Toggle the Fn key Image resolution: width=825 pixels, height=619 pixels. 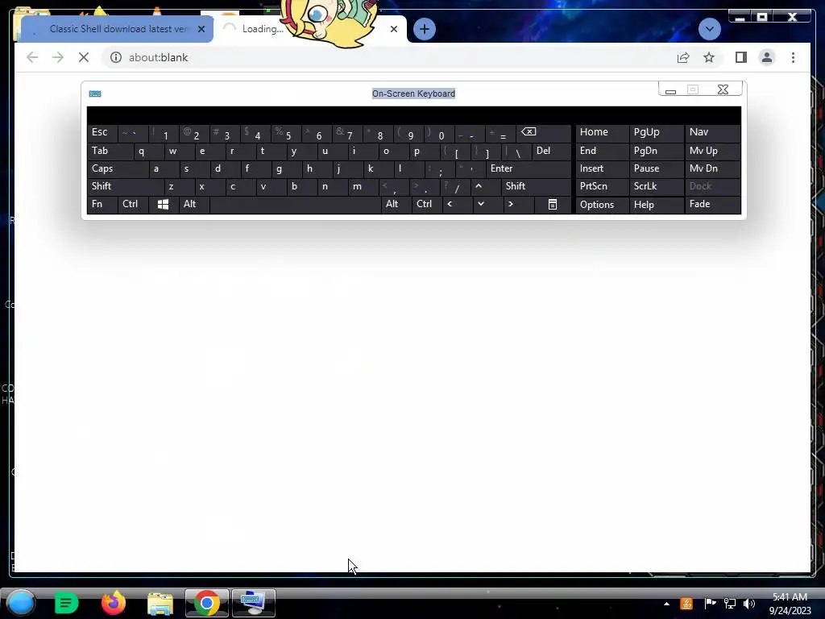point(102,204)
